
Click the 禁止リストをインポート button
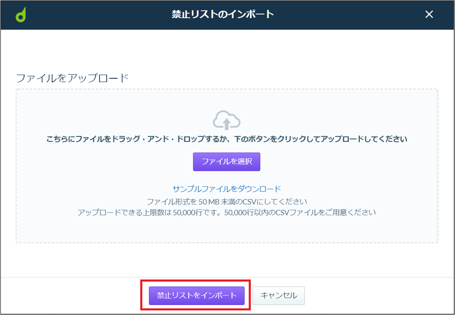[197, 295]
